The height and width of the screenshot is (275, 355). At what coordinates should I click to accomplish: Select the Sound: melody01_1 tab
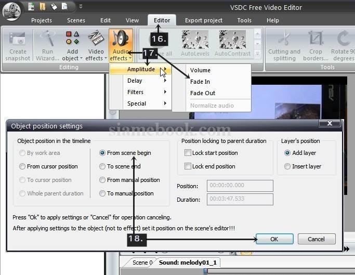coord(188,263)
